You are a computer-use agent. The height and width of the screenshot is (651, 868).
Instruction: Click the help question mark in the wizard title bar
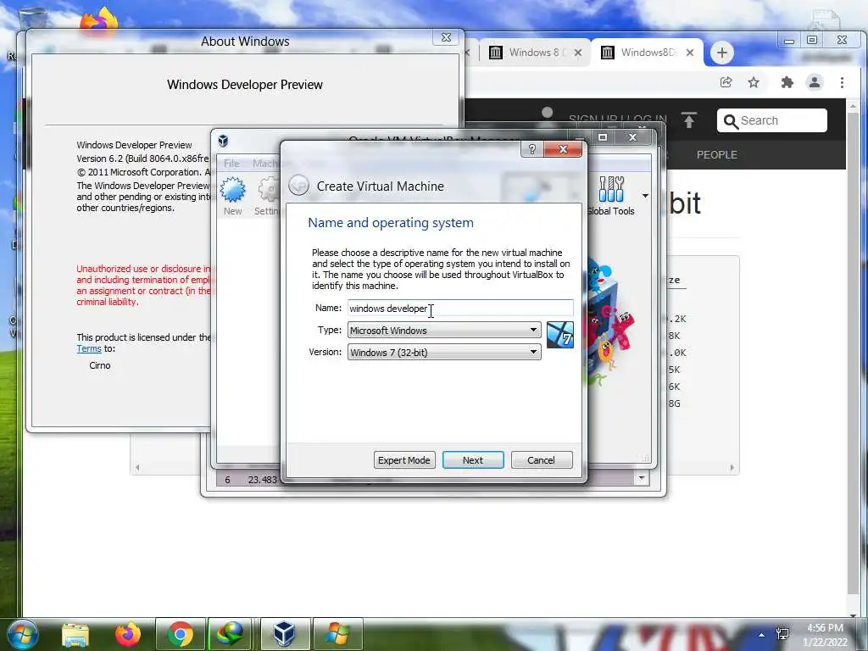coord(532,149)
